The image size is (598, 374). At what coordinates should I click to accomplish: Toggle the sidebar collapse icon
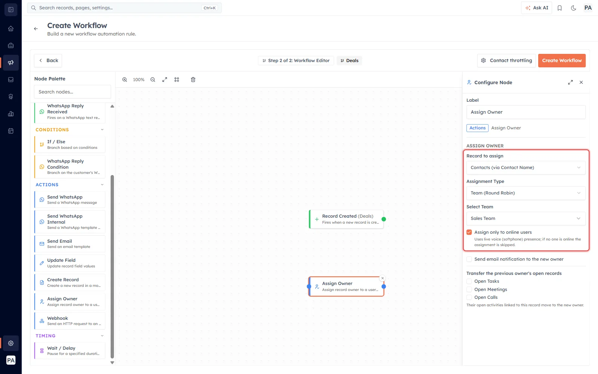coord(11,10)
